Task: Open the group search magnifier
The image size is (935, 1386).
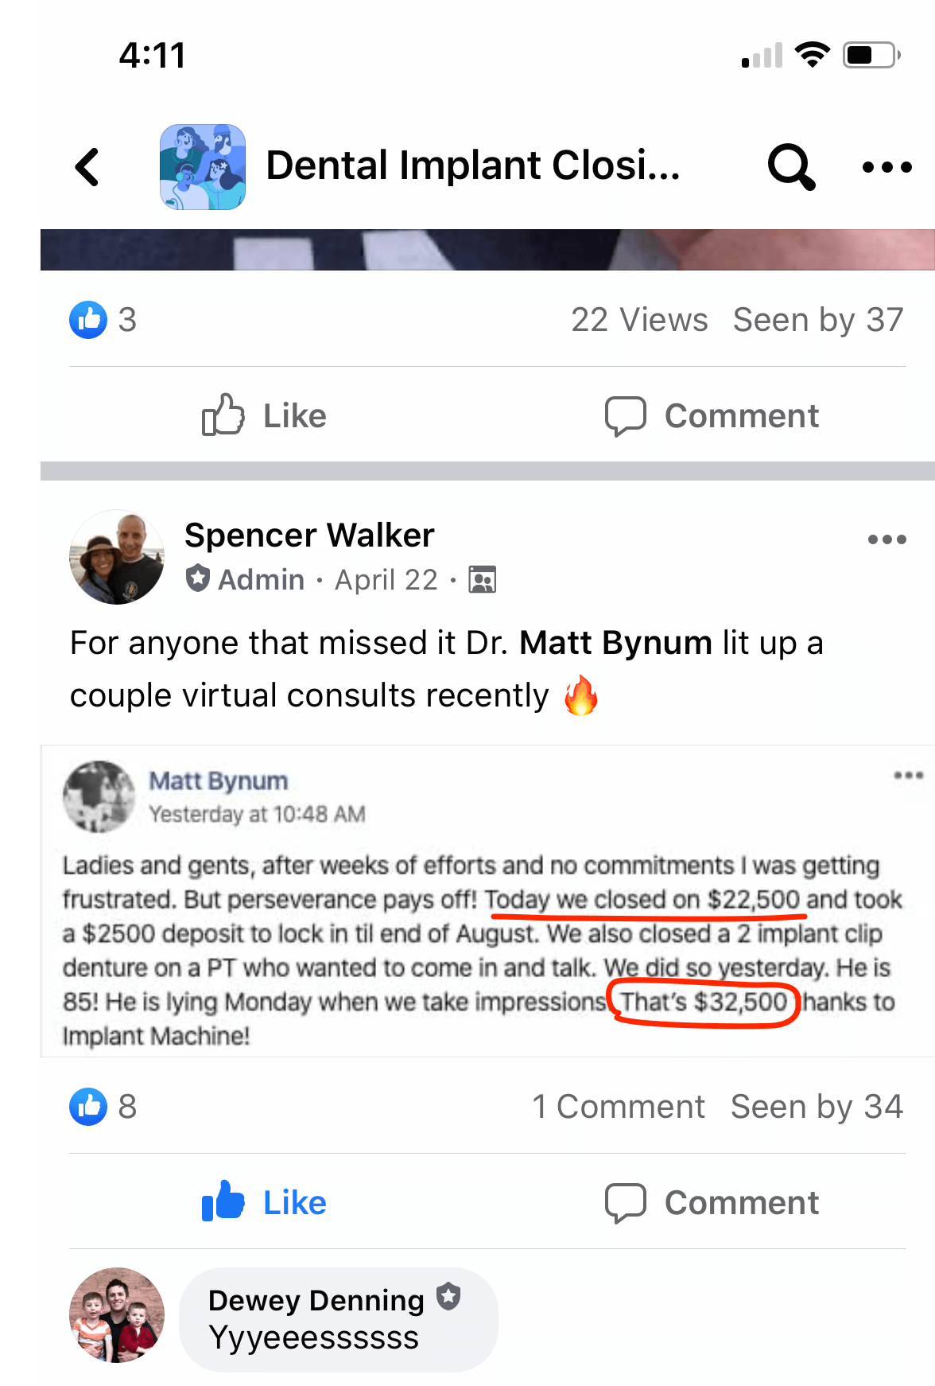Action: coord(791,167)
